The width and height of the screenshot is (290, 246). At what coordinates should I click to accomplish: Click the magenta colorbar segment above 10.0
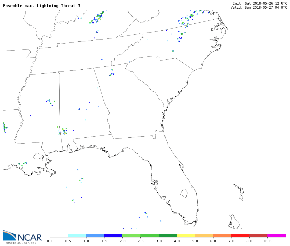(x=277, y=236)
